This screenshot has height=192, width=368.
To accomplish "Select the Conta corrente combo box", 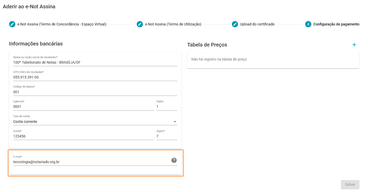I will point(95,122).
